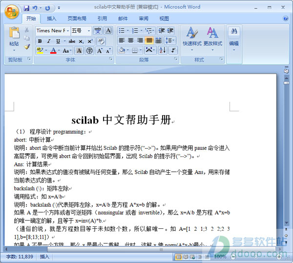Viewport: 293px width, 263px height.
Task: Open the 视图 ribbon tab
Action: 164,18
